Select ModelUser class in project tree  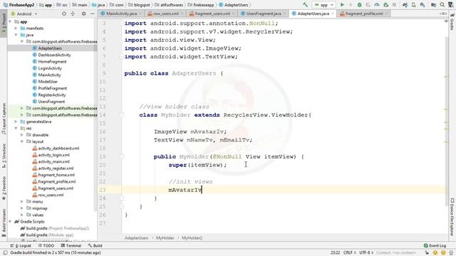pyautogui.click(x=48, y=82)
